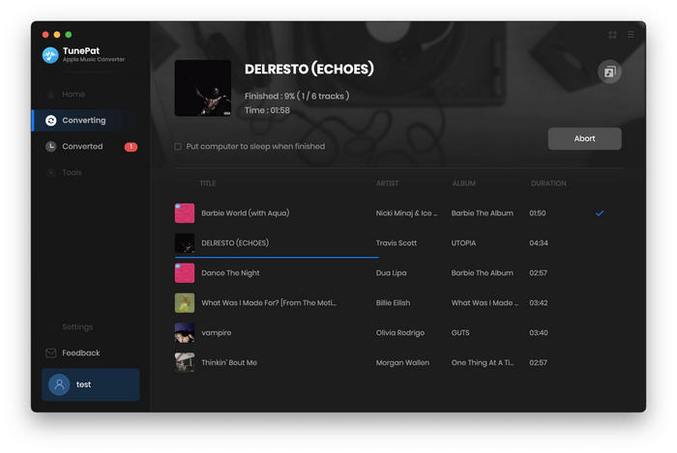Screen dimensions: 677x453
Task: Select the Dance The Night title
Action: tap(230, 273)
